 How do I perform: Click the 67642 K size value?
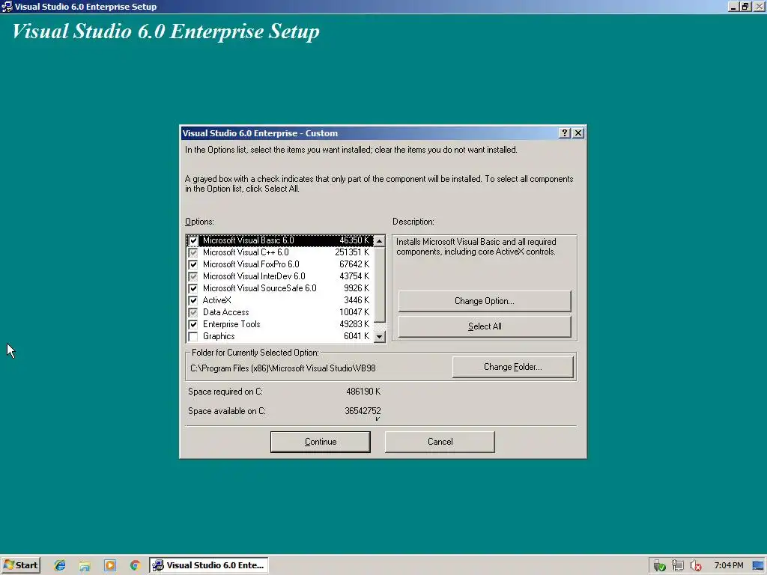point(354,264)
